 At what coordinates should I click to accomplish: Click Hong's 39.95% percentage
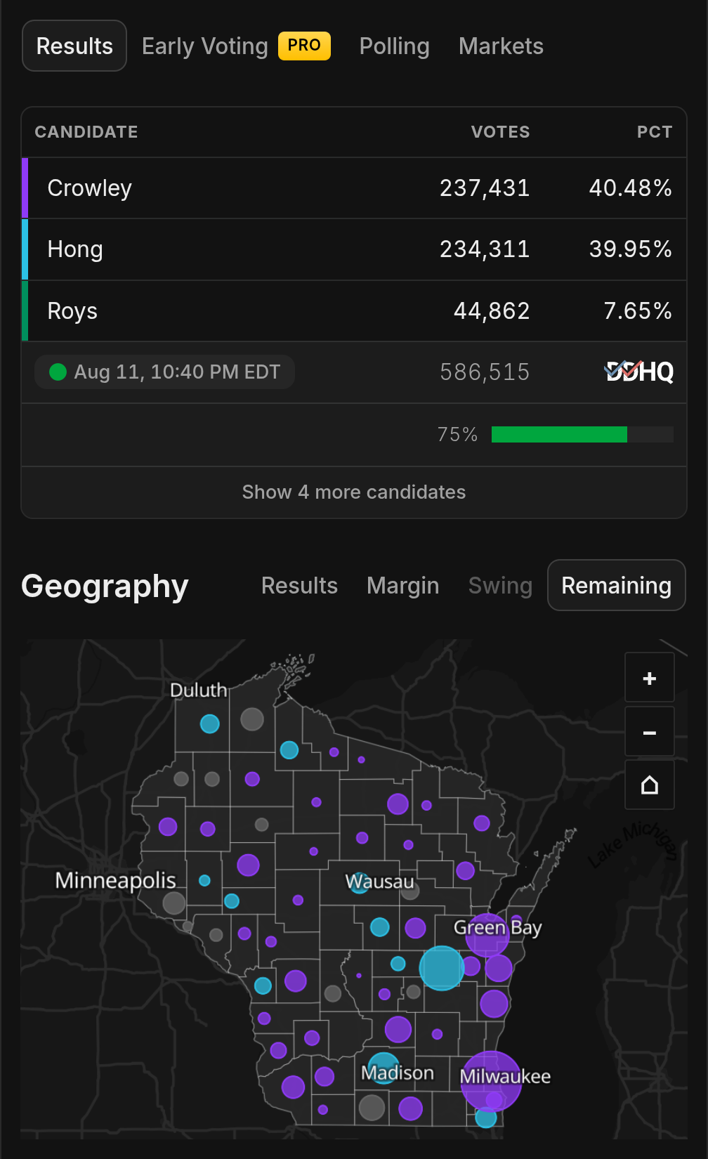point(630,249)
